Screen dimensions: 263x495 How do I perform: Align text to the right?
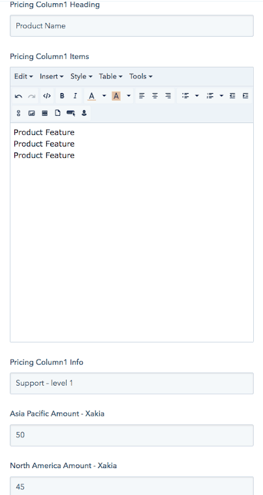pos(168,96)
